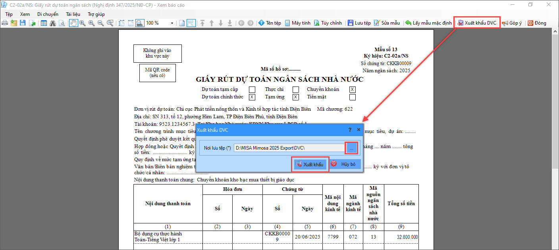Toggle the Tiền mặt checkbox
Screen dimensions: 559x250
[352, 97]
